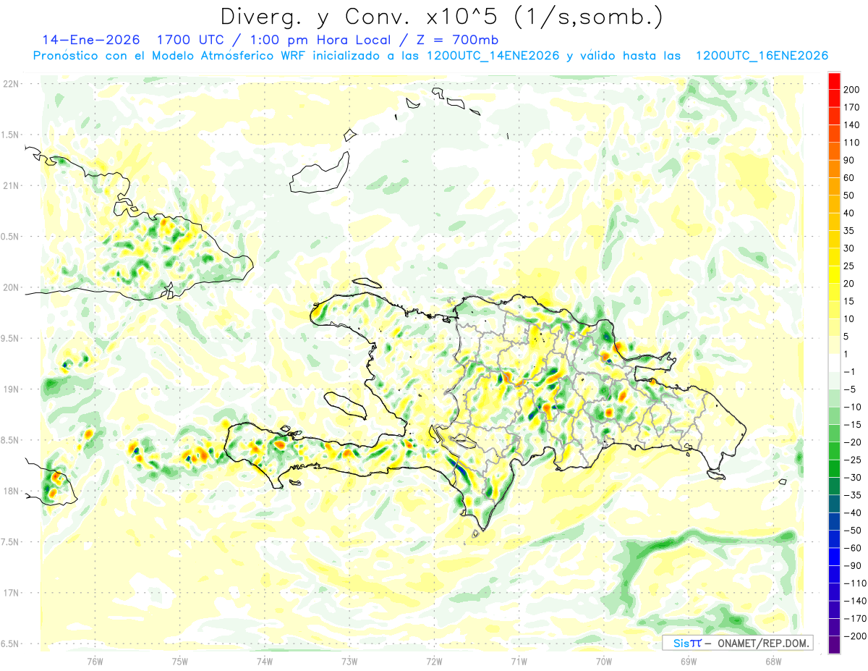Click the positive "140" colorbar value

851,125
